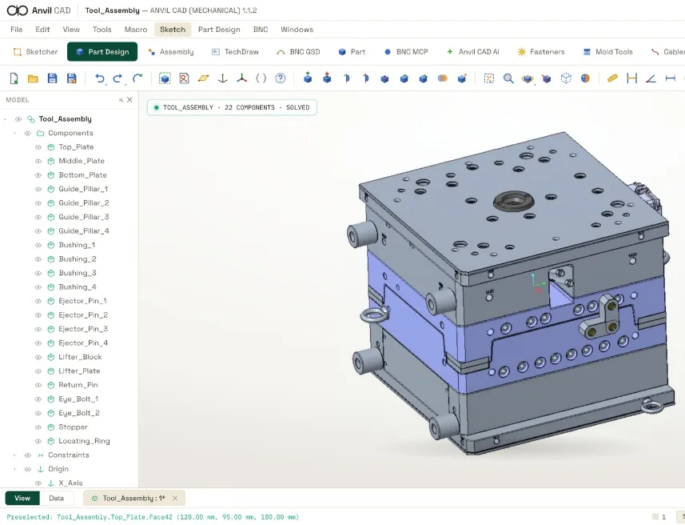
Task: Insert a datum point with the anchor icon
Action: [x=222, y=78]
